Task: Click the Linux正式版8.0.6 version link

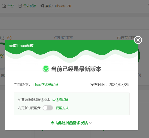Action: [46, 85]
